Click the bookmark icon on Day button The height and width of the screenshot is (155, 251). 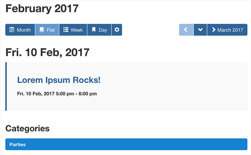pos(94,30)
